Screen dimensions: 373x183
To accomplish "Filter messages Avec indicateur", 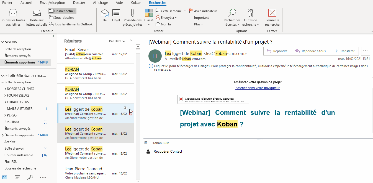I will (203, 11).
